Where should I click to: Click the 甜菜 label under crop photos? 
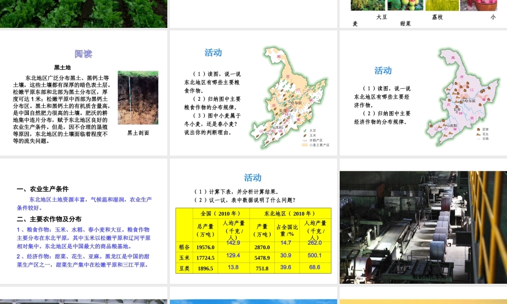pos(406,24)
